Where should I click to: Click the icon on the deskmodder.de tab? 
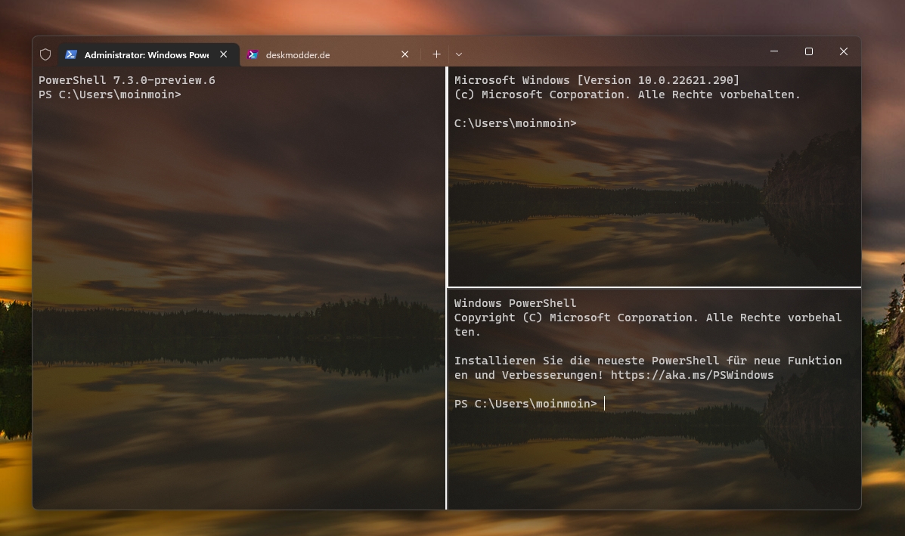253,55
